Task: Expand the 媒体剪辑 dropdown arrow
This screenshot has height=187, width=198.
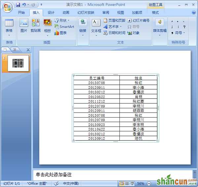Action: click(160, 35)
